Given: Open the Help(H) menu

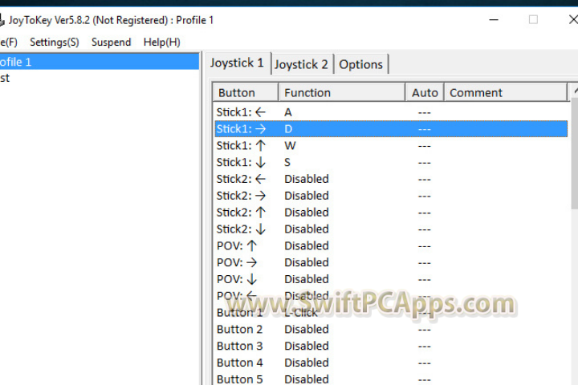Looking at the screenshot, I should pos(162,43).
